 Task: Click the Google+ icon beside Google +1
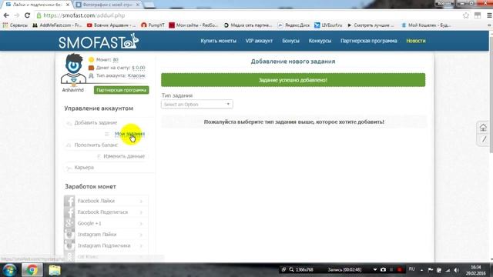69,223
